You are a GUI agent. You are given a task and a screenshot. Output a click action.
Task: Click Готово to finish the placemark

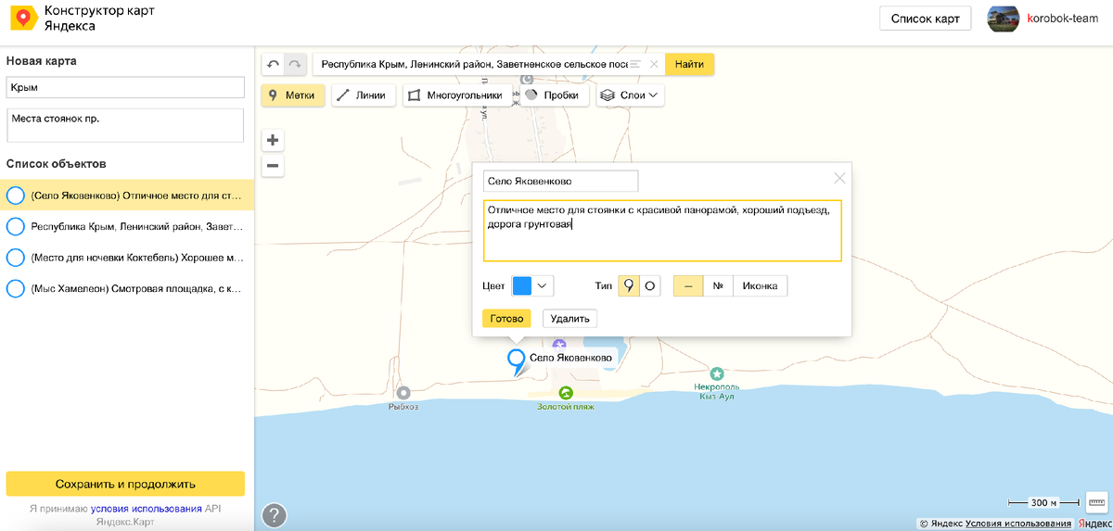point(506,318)
